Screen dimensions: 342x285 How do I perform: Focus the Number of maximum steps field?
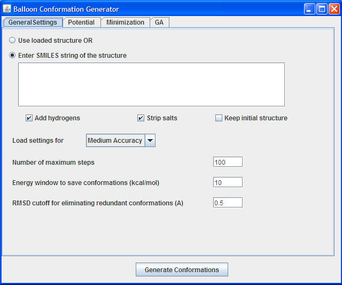coord(228,162)
